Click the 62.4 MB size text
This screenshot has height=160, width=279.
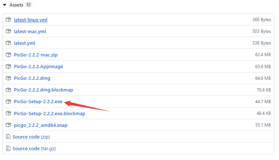tap(263, 55)
